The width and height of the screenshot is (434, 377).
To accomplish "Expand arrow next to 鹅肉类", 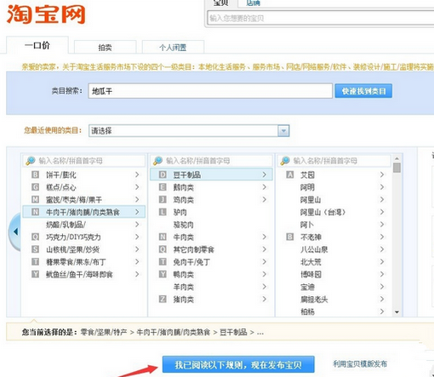I will coord(265,187).
